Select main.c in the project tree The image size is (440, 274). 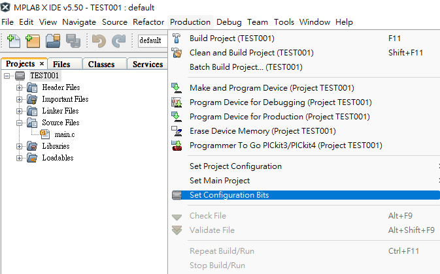(65, 134)
